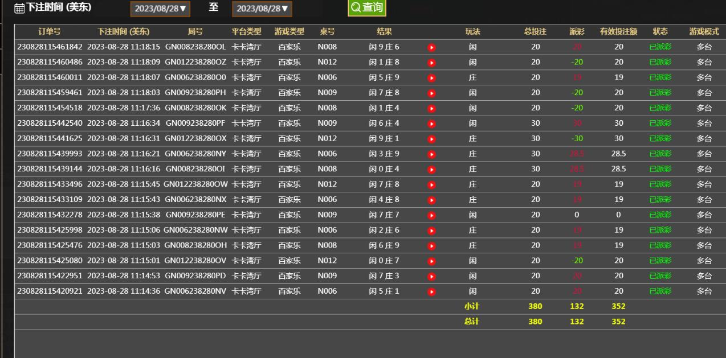This screenshot has height=358, width=726.
Task: Play video replay for order 230828115422951
Action: point(431,277)
